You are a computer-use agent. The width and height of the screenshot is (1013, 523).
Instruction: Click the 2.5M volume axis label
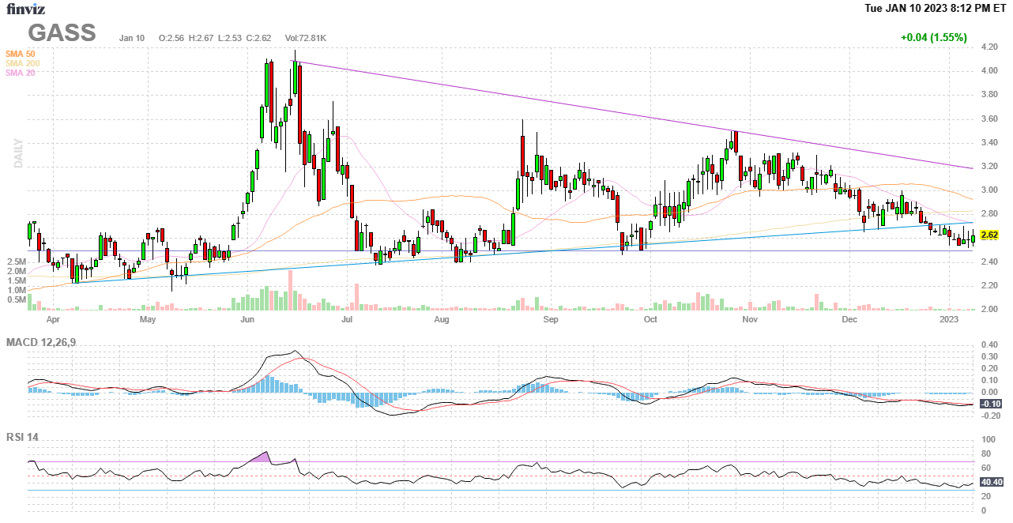pos(17,261)
